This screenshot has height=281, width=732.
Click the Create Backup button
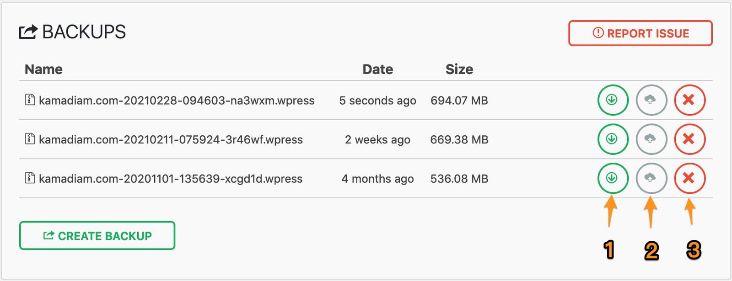pos(97,236)
